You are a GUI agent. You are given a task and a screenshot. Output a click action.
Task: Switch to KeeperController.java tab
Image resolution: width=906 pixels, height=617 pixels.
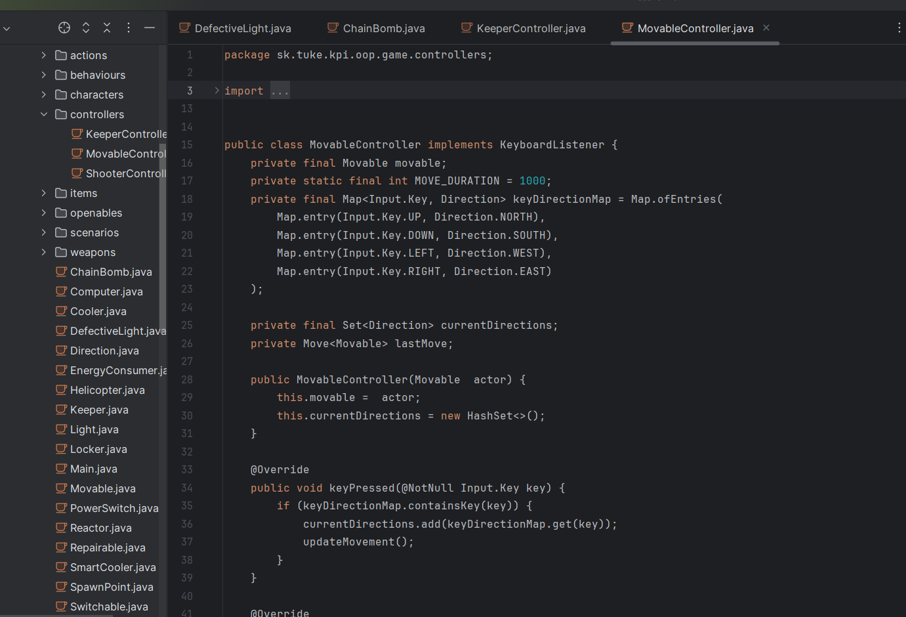[x=523, y=28]
